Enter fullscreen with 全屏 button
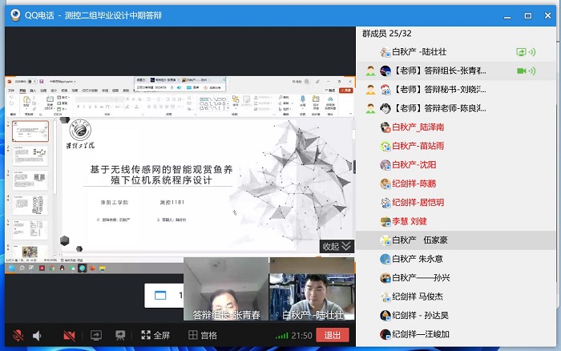Screen dimensions: 561x351 (x=155, y=336)
